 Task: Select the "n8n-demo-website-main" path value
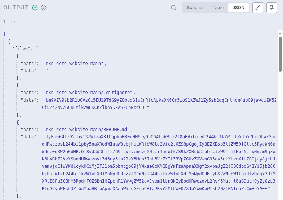(74, 63)
